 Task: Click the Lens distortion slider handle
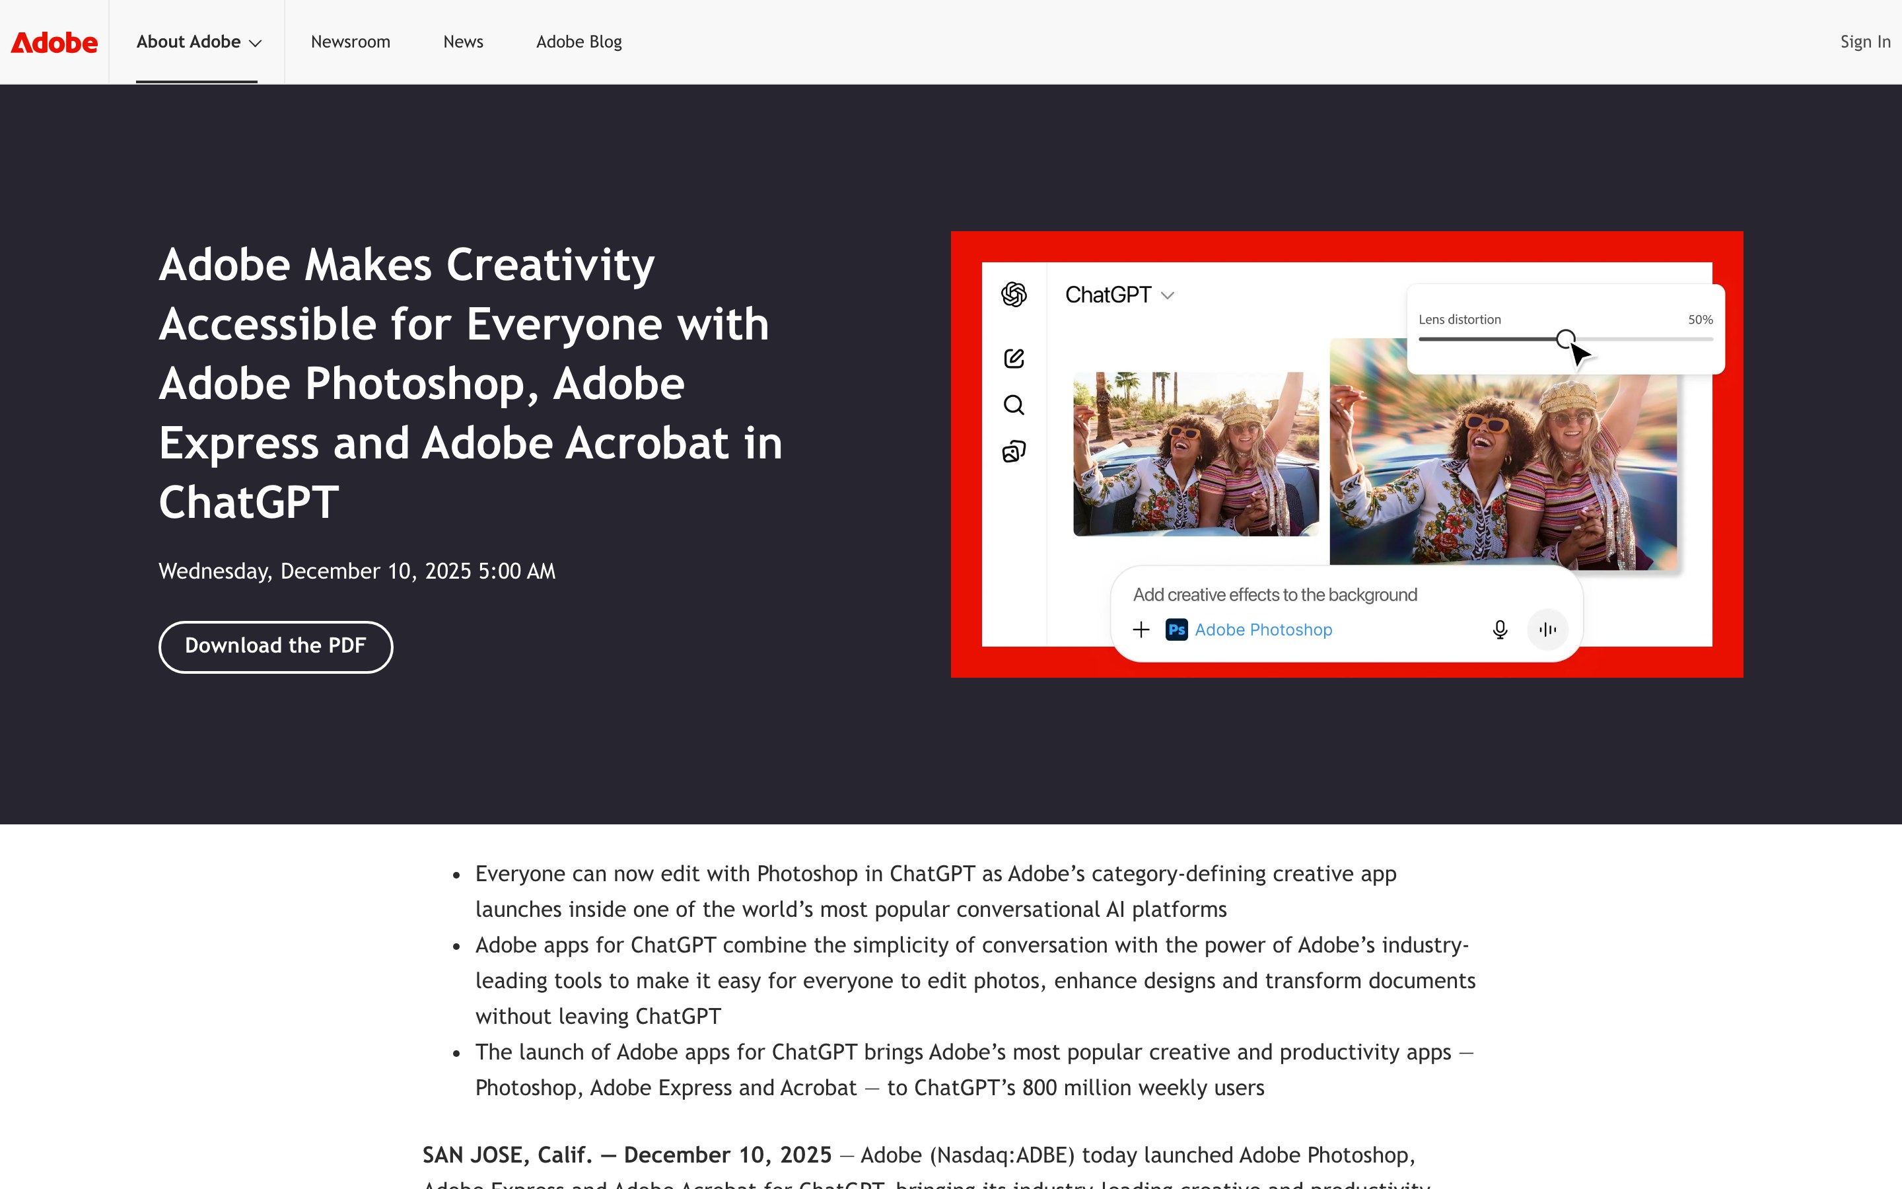(x=1566, y=339)
